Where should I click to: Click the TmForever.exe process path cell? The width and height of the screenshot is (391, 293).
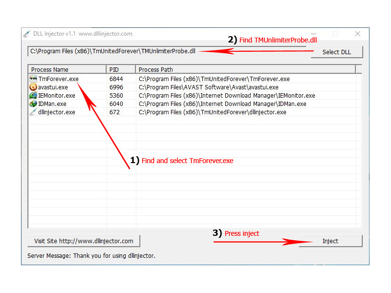coord(214,79)
